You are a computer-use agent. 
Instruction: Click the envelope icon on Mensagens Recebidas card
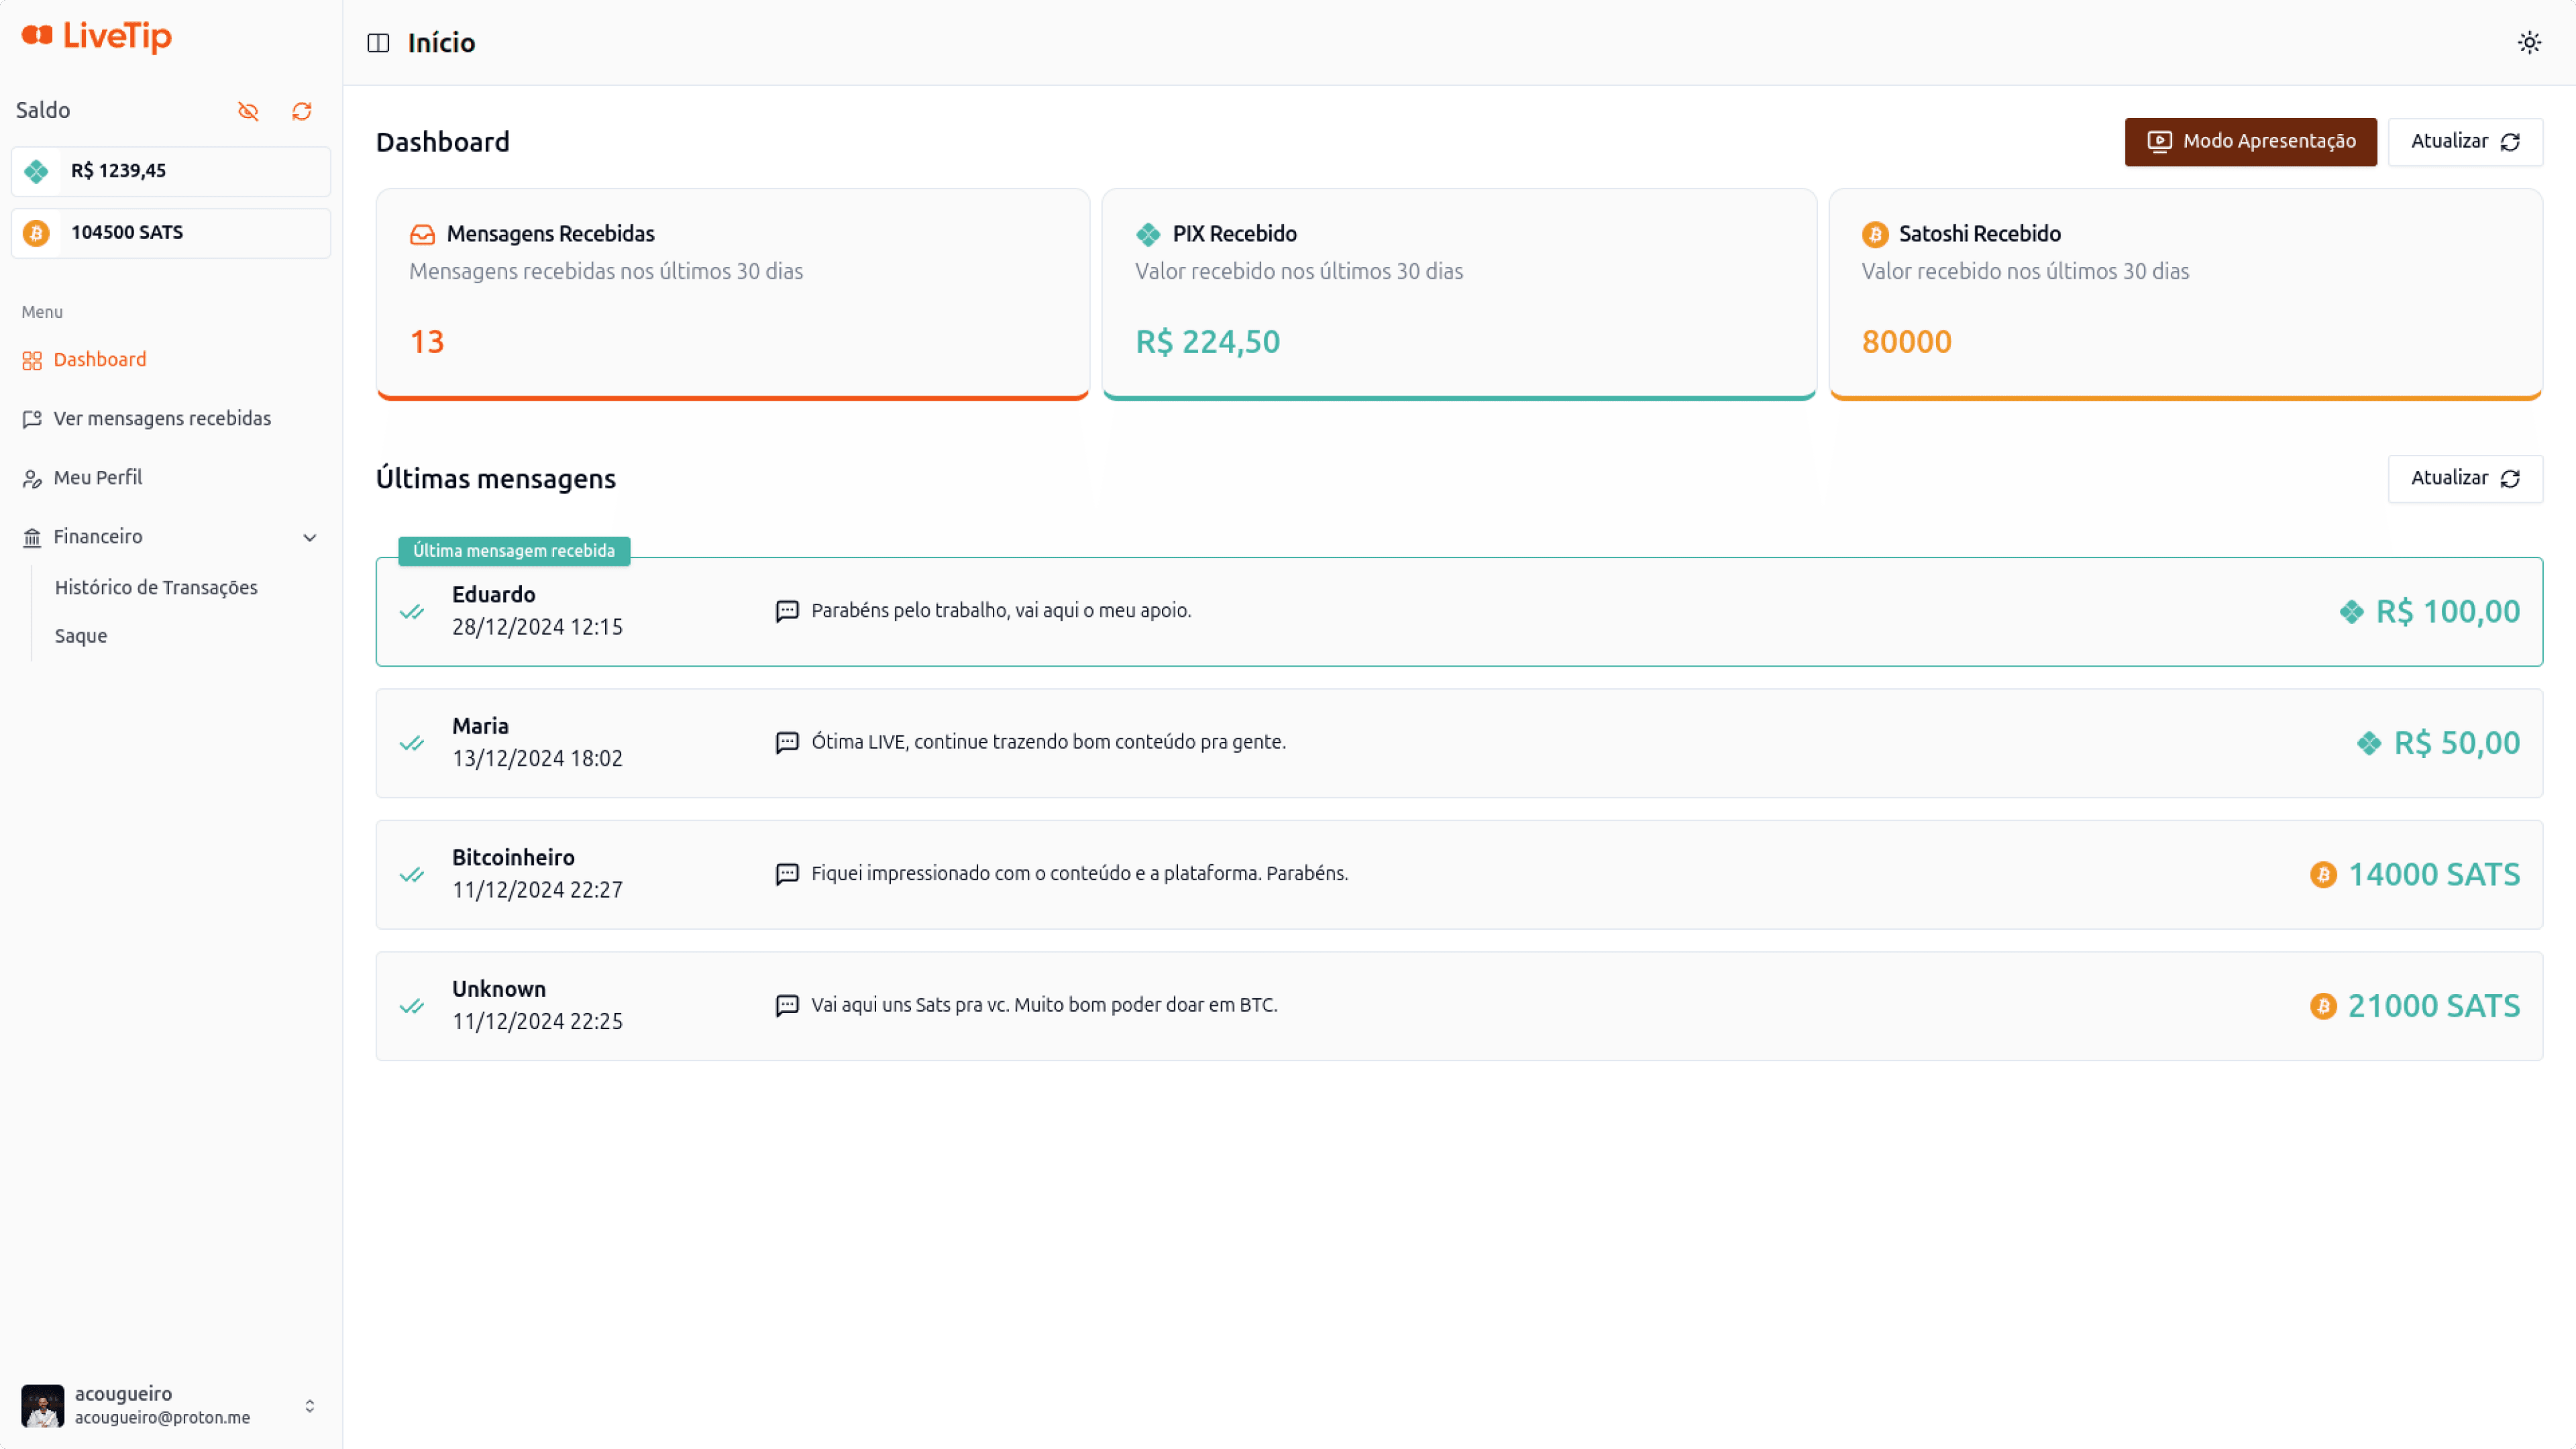pos(423,234)
